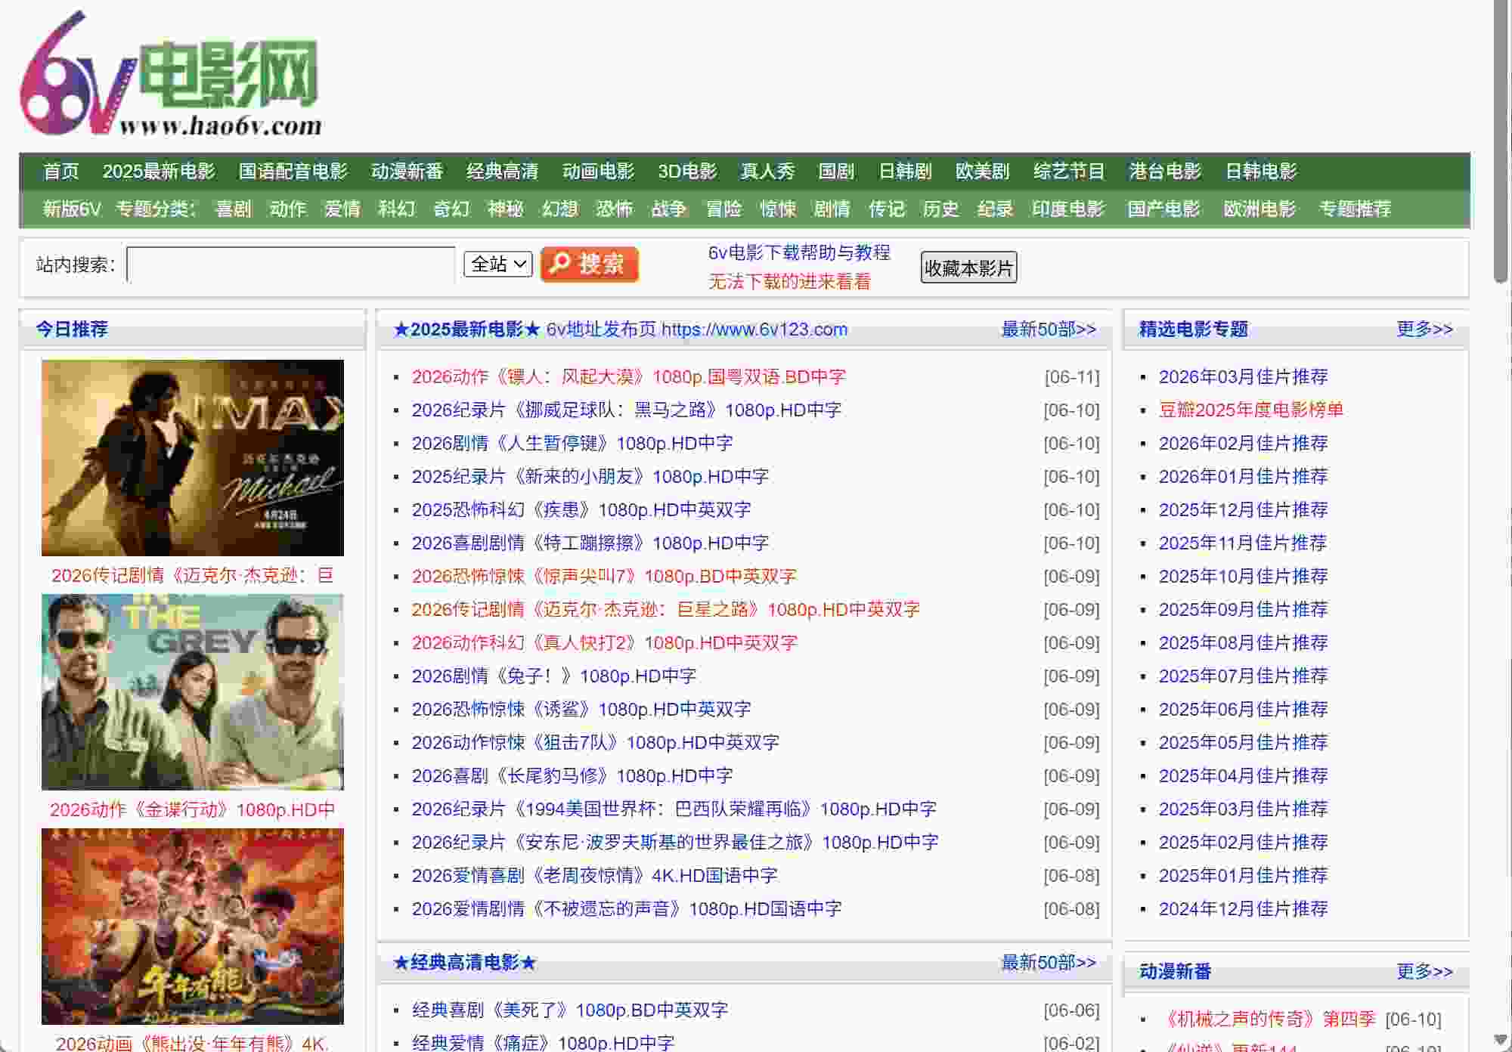Open 经典喜剧《美死了》 link
This screenshot has width=1512, height=1052.
click(570, 1010)
